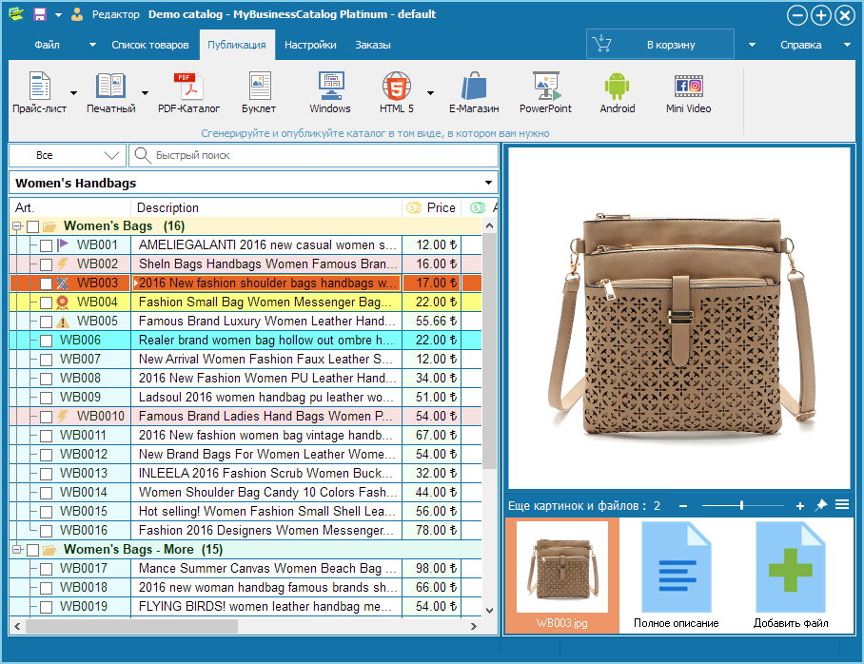Click the thumbnail size slider
Image resolution: width=864 pixels, height=664 pixels.
(742, 505)
